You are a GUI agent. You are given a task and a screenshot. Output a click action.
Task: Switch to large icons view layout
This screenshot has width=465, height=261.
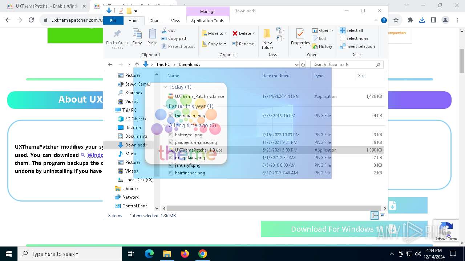[x=382, y=216]
